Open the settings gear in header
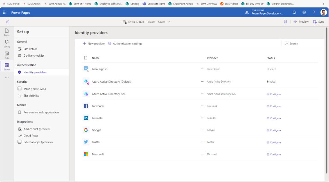This screenshot has height=182, width=329. [x=304, y=12]
